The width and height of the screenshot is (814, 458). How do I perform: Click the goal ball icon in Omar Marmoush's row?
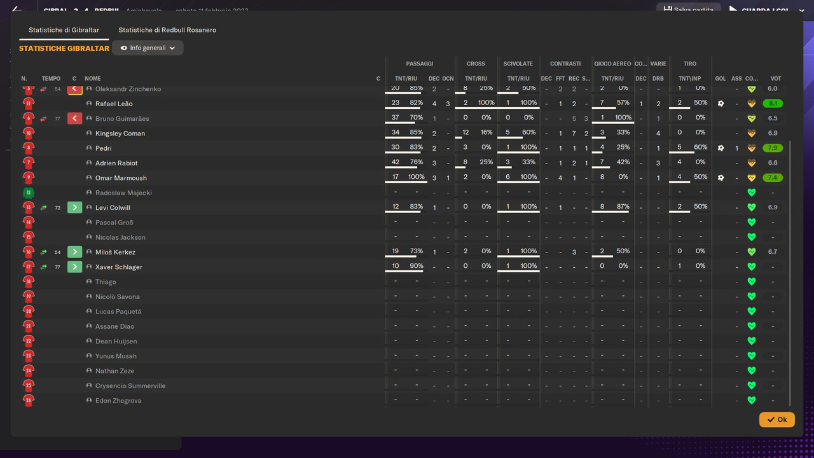point(721,178)
